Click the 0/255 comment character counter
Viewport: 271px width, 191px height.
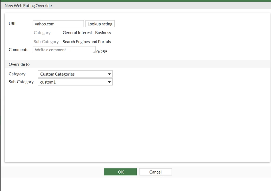click(102, 52)
